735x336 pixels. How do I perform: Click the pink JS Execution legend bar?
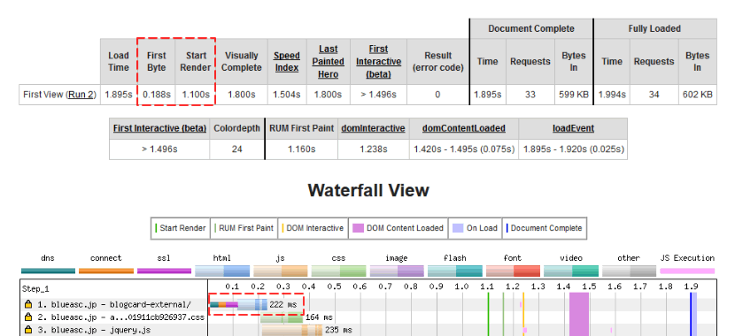click(x=687, y=271)
